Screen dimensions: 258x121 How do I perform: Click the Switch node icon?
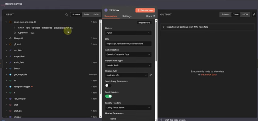[10, 69]
